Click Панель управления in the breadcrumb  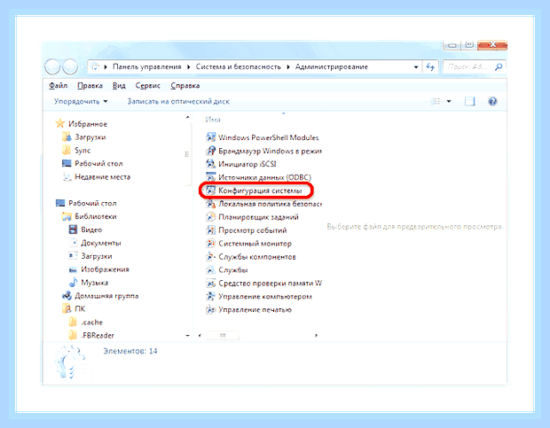point(147,66)
